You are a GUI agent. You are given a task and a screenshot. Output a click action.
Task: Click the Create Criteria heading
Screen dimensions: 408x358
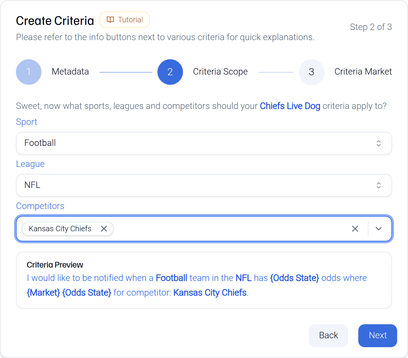click(x=55, y=21)
